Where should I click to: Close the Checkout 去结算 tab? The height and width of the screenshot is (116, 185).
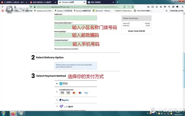(84, 2)
